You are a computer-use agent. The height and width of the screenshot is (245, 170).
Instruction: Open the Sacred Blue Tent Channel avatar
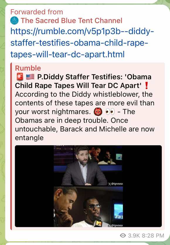click(x=14, y=21)
